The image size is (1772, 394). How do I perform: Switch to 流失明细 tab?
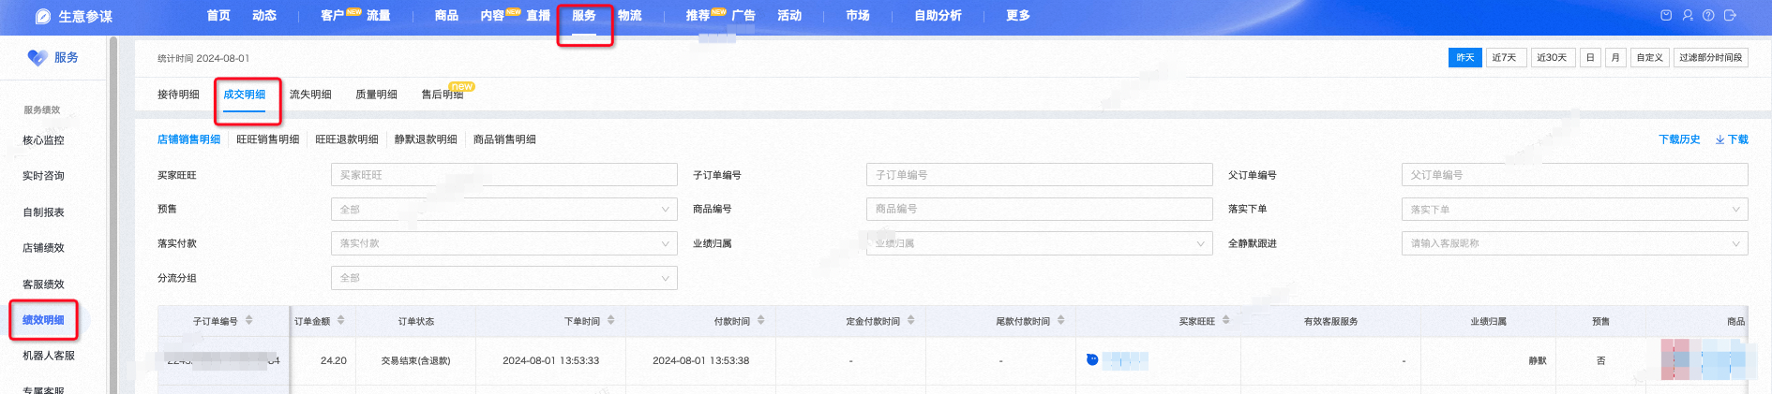pyautogui.click(x=310, y=95)
